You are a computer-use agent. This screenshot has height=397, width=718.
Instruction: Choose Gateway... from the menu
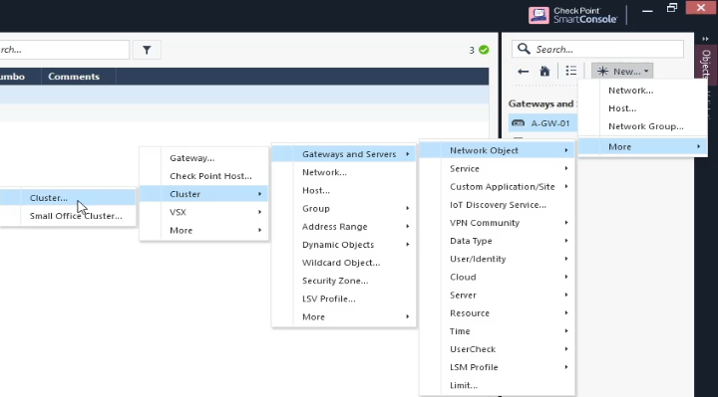click(x=203, y=158)
